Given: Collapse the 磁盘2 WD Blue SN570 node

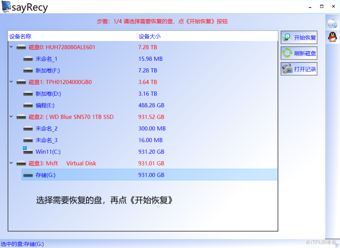Looking at the screenshot, I should pos(11,117).
